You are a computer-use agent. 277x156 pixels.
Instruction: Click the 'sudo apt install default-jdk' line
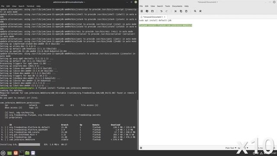(x=155, y=20)
